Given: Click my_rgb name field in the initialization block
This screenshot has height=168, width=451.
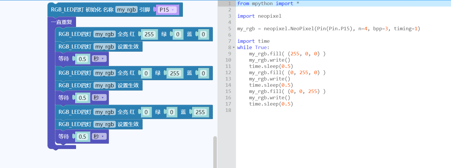Looking at the screenshot, I should coord(126,10).
